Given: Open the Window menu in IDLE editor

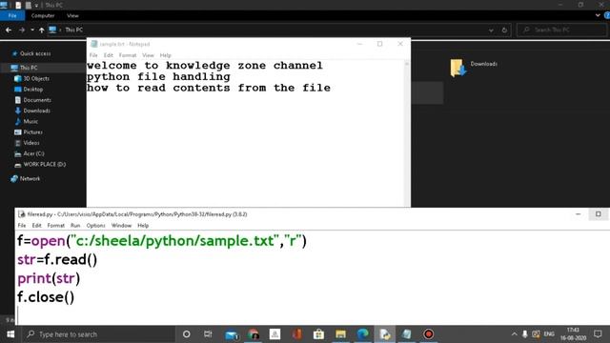Looking at the screenshot, I should click(x=121, y=225).
